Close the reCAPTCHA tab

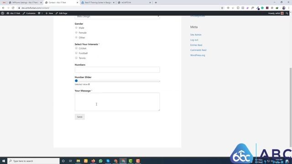click(x=150, y=3)
